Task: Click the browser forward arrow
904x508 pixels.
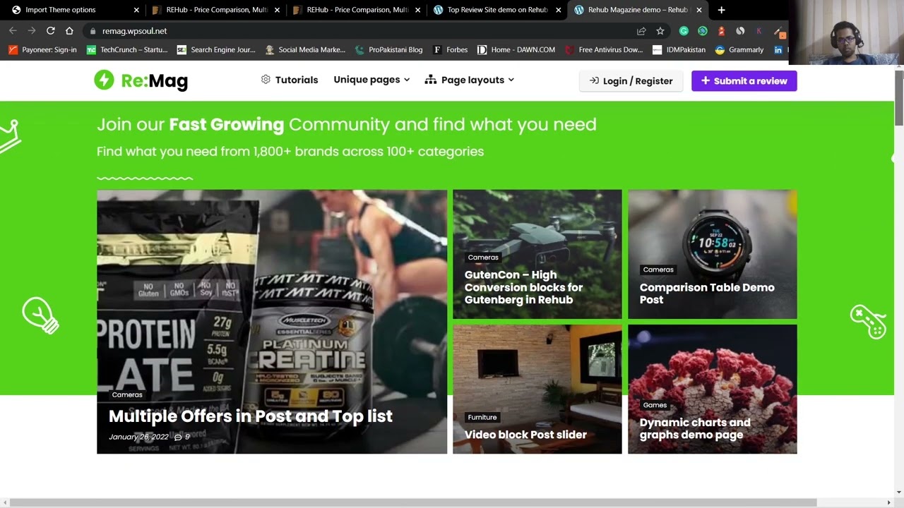Action: tap(32, 31)
